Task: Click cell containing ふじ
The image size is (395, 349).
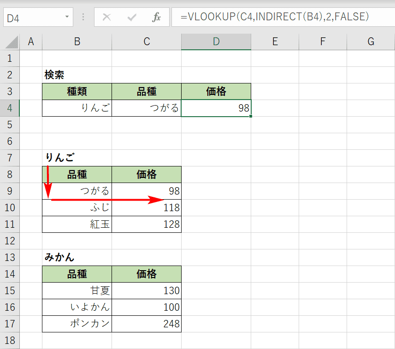Action: pyautogui.click(x=77, y=207)
